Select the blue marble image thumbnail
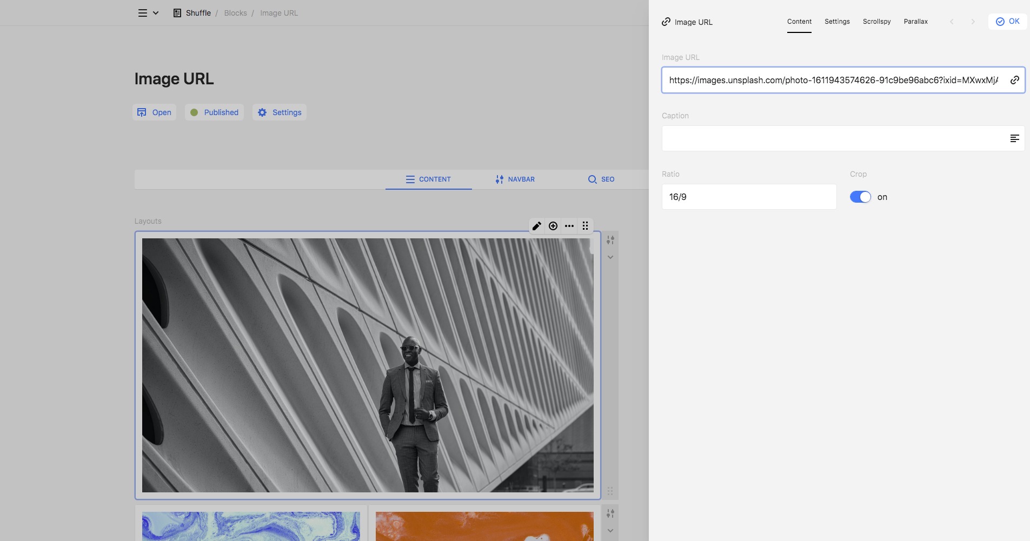The width and height of the screenshot is (1030, 541). 251,526
